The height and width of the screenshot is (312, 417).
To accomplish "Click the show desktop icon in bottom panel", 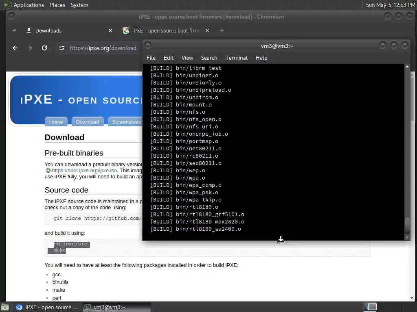I will tap(5, 307).
